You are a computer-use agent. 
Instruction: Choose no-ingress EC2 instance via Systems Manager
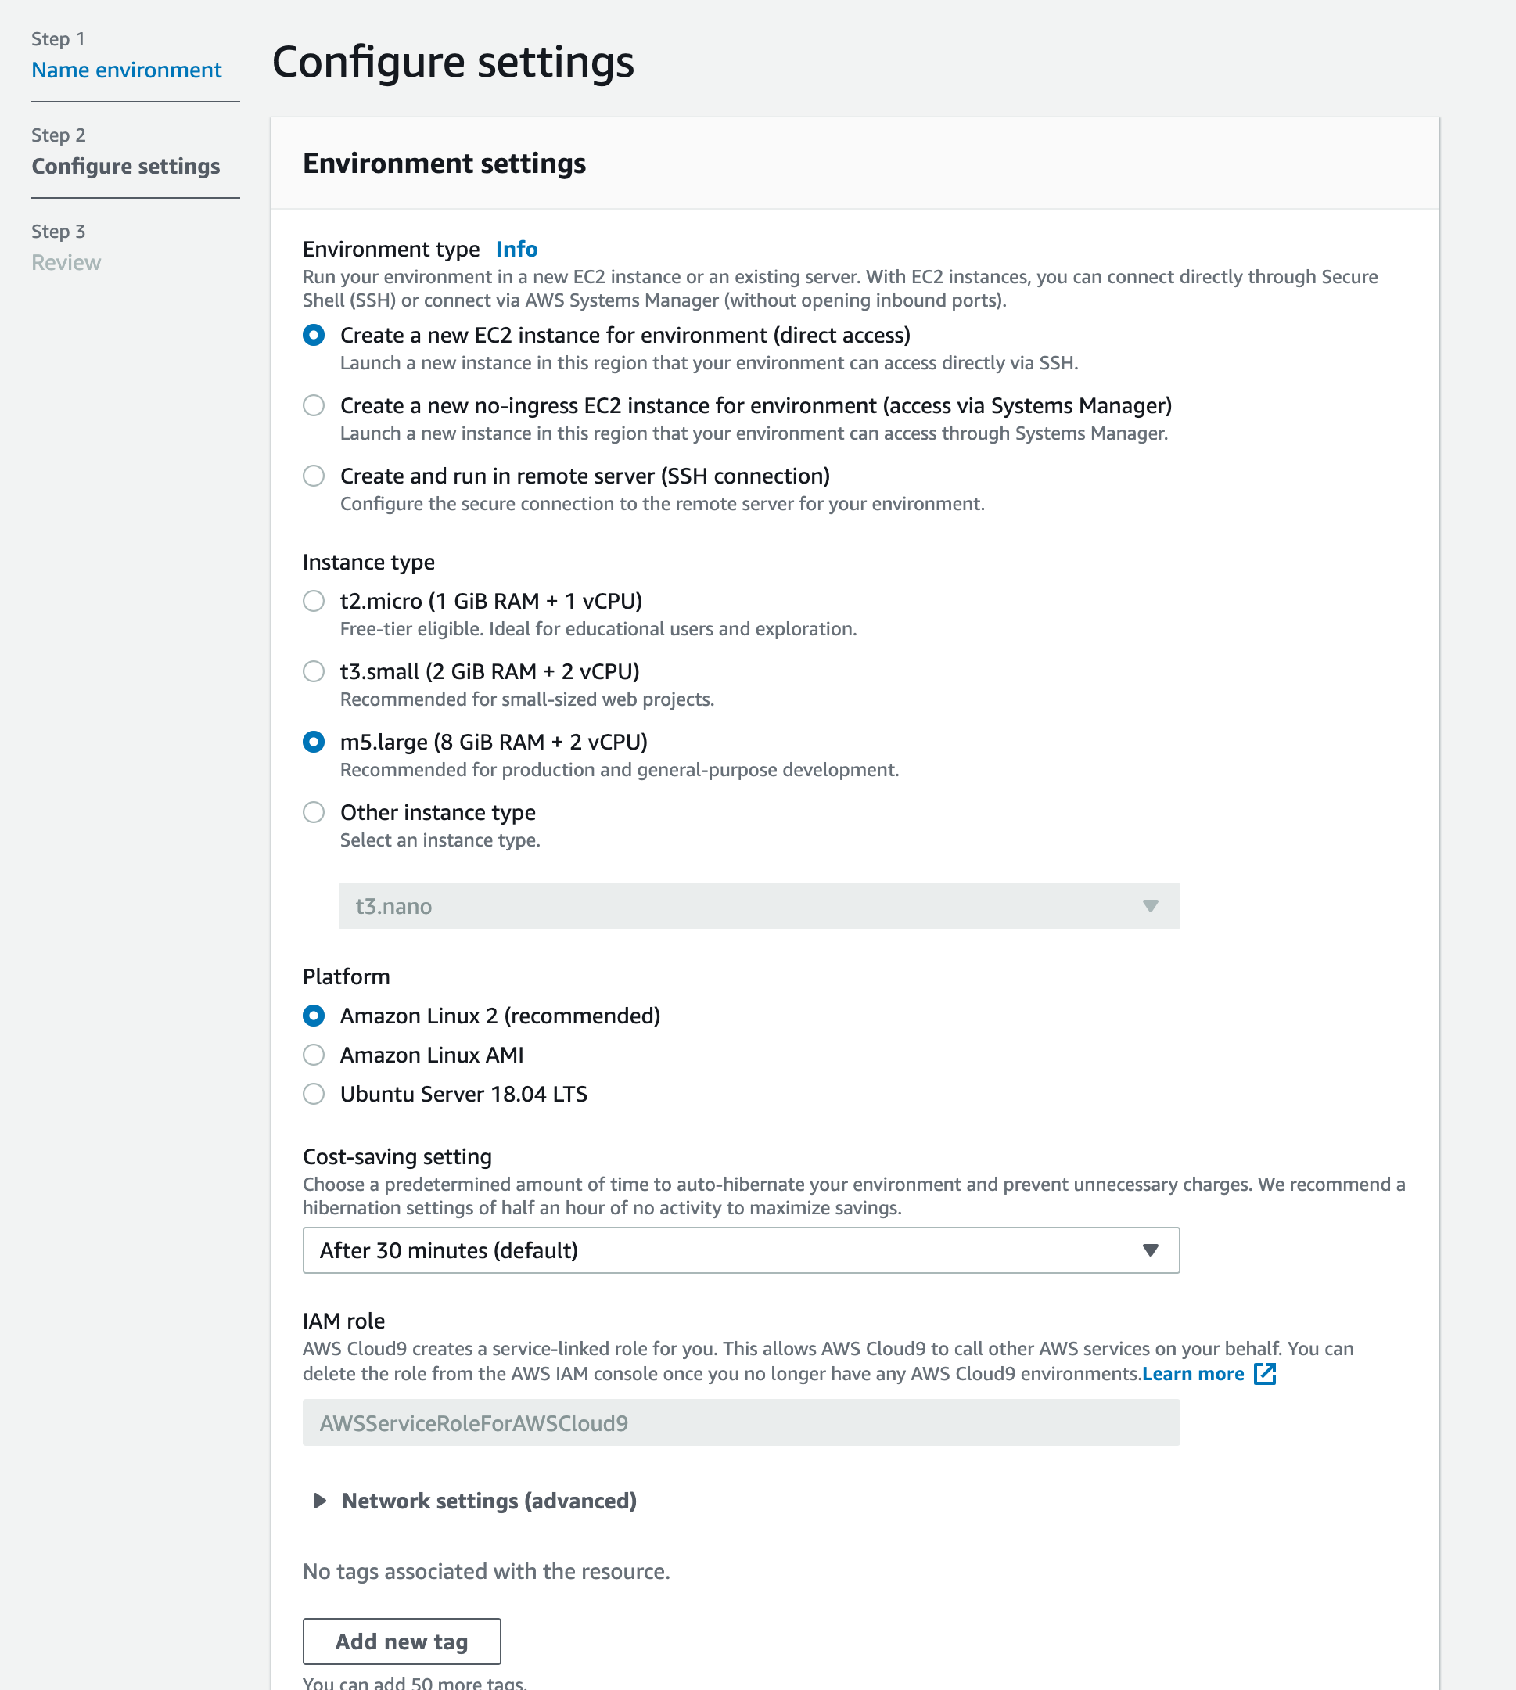pyautogui.click(x=314, y=405)
